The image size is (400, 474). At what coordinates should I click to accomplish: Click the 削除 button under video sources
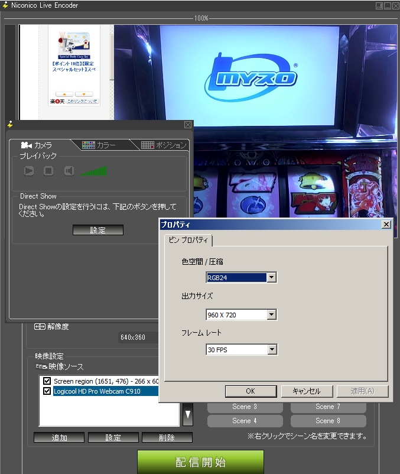click(167, 437)
